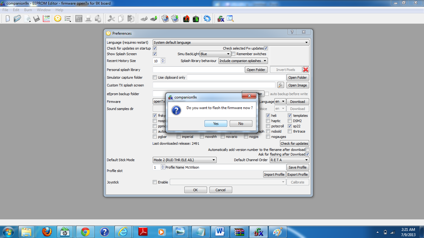This screenshot has width=424, height=238.
Task: Click the Export Profile button
Action: [297, 174]
